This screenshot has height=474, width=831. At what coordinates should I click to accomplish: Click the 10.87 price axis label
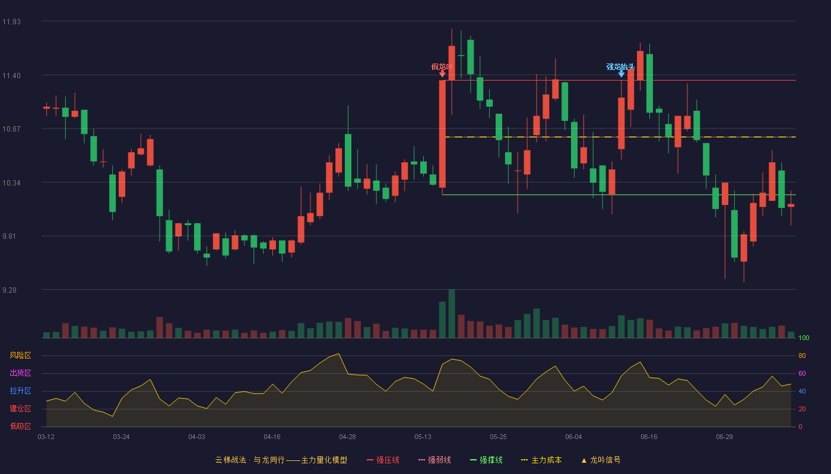point(11,129)
